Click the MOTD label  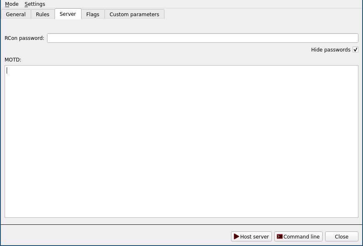(13, 60)
